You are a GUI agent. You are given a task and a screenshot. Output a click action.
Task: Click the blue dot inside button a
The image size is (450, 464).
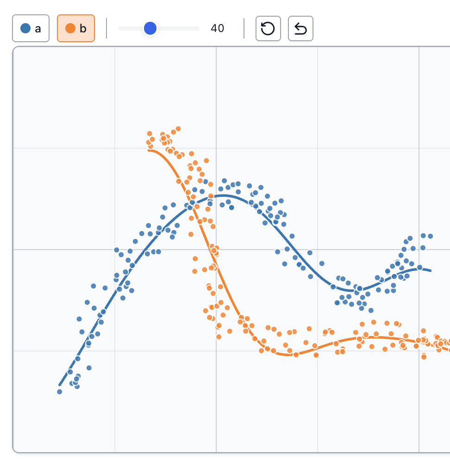[x=25, y=29]
